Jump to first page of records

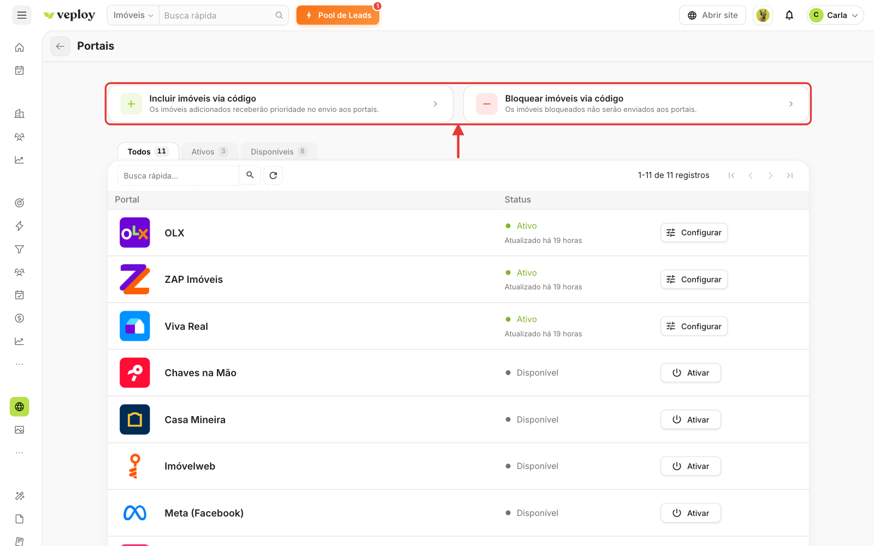(731, 175)
